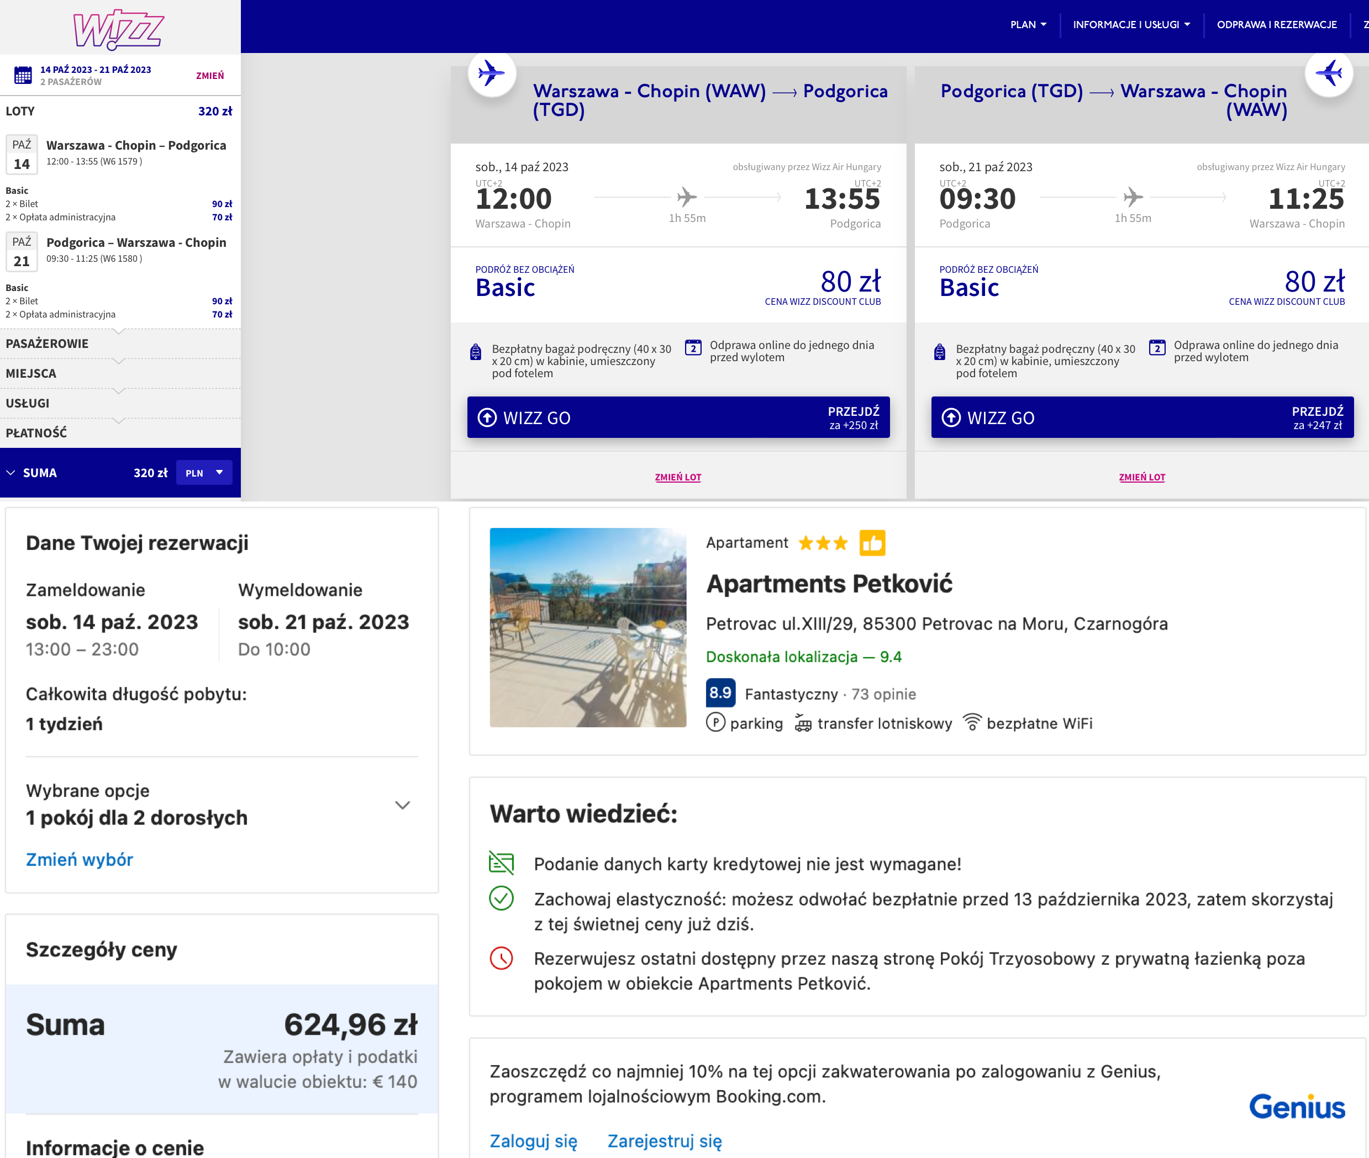Click the Zmień wybór link
Screen dimensions: 1369x1158
pos(80,859)
